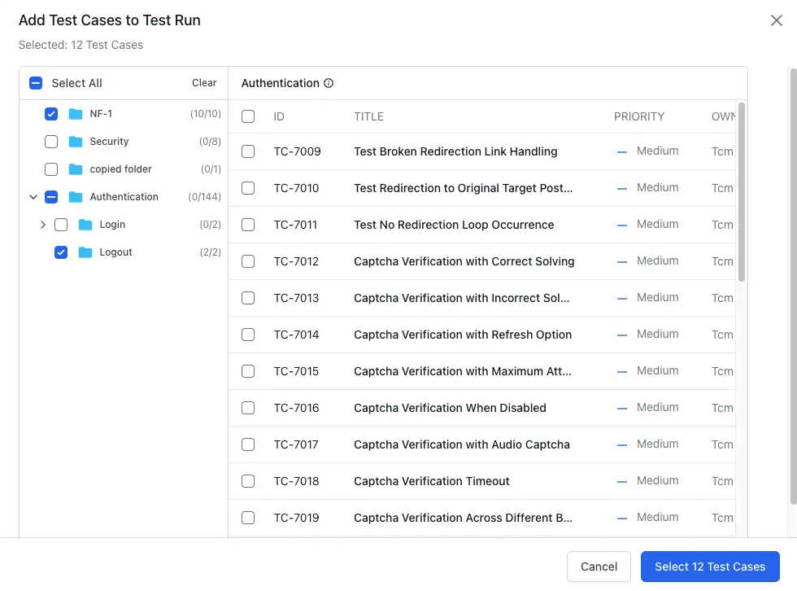Image resolution: width=797 pixels, height=591 pixels.
Task: Check the Security folder checkbox
Action: coord(51,142)
